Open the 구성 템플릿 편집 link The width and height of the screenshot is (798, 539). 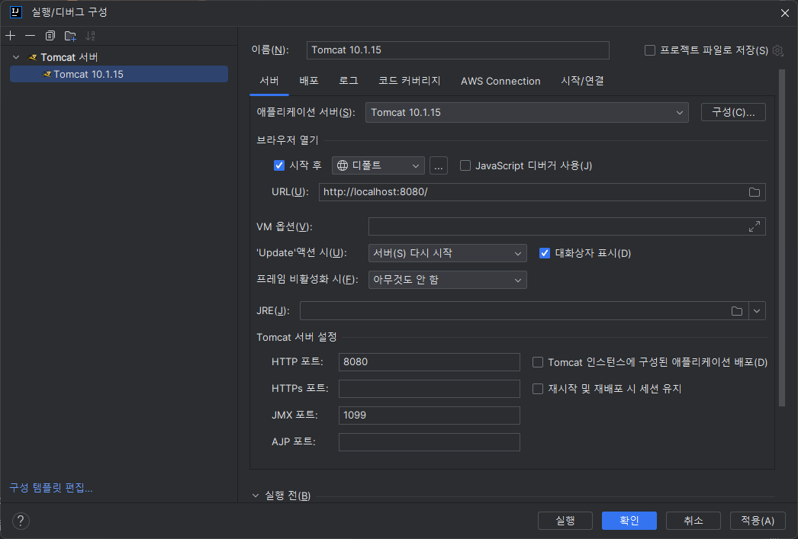[51, 488]
